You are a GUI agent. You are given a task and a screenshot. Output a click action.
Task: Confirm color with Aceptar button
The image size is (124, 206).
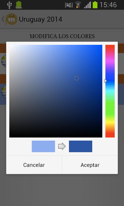point(90,165)
